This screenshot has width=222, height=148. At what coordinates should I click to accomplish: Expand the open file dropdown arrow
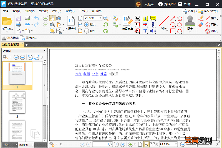[x=7, y=32]
